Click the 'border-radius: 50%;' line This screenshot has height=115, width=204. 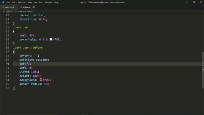tap(35, 84)
